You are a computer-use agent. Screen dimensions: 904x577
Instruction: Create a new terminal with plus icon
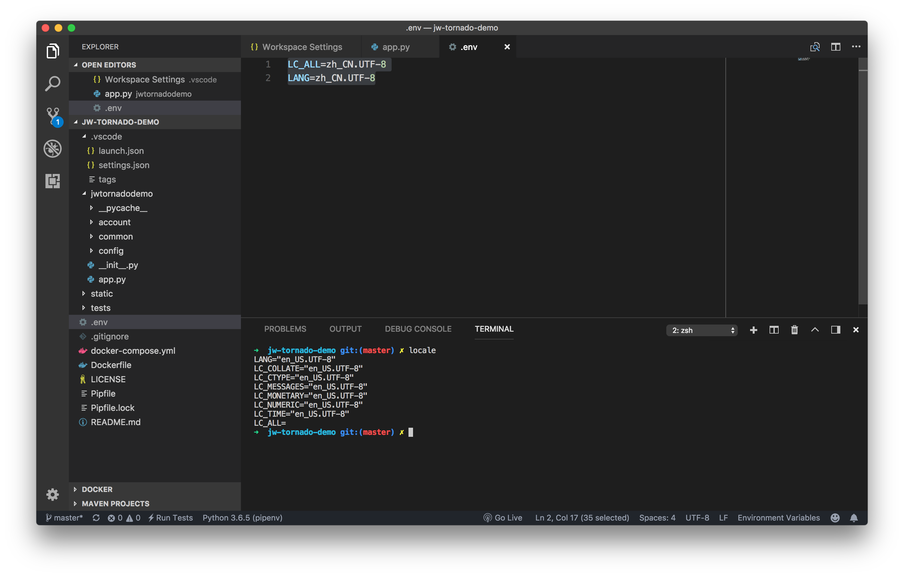753,330
